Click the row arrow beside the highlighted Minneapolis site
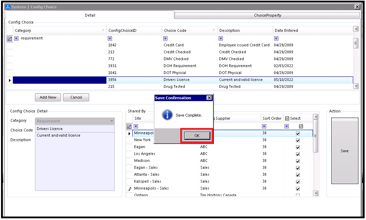 click(129, 134)
